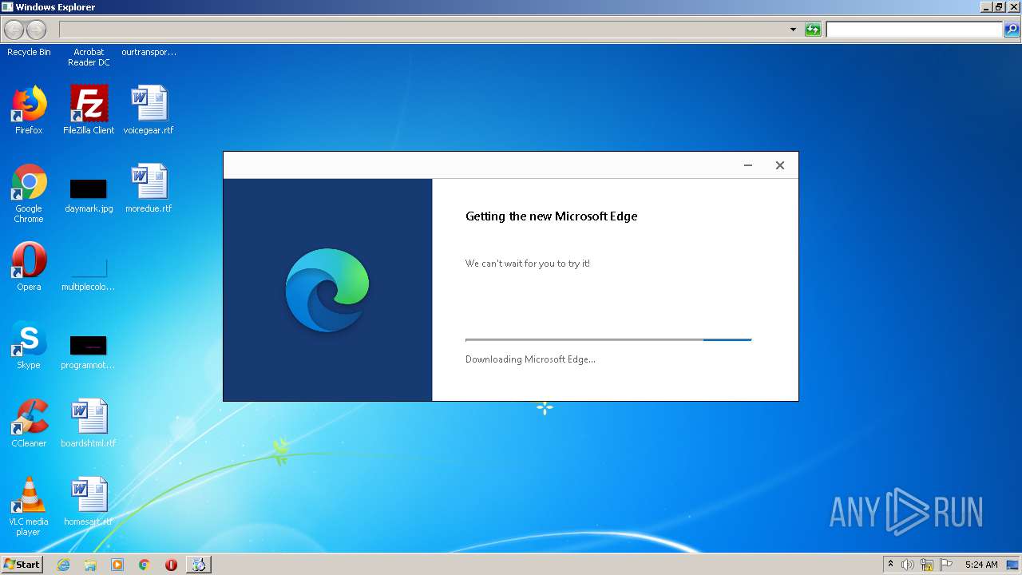Click the Windows Explorer address bar
The image size is (1022, 575).
tap(424, 30)
